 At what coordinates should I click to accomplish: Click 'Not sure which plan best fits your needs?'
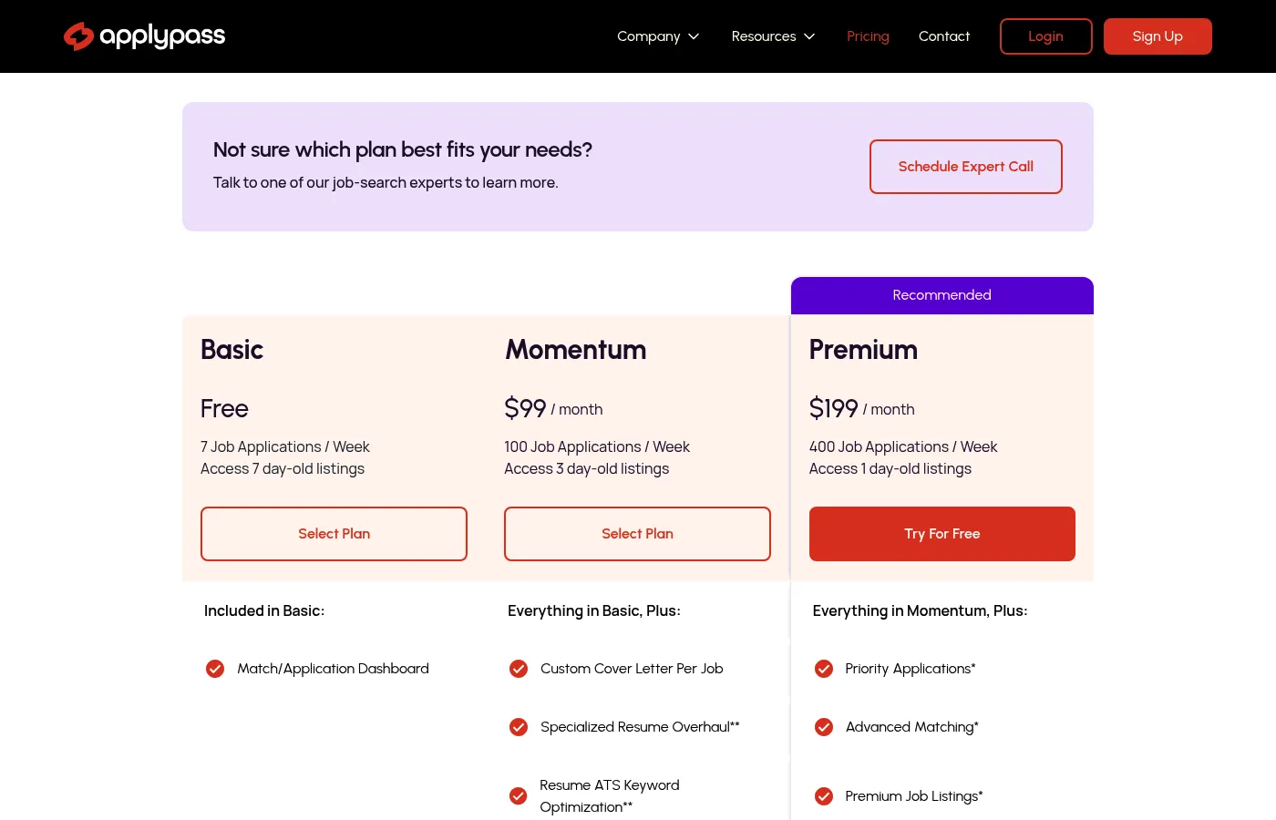(403, 150)
